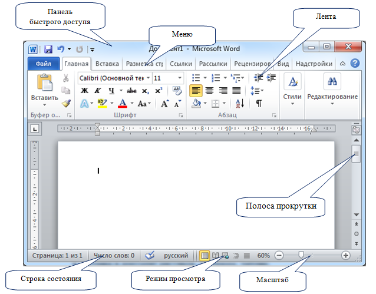The image size is (376, 294).
Task: Click the Save icon in quick access toolbar
Action: (48, 49)
